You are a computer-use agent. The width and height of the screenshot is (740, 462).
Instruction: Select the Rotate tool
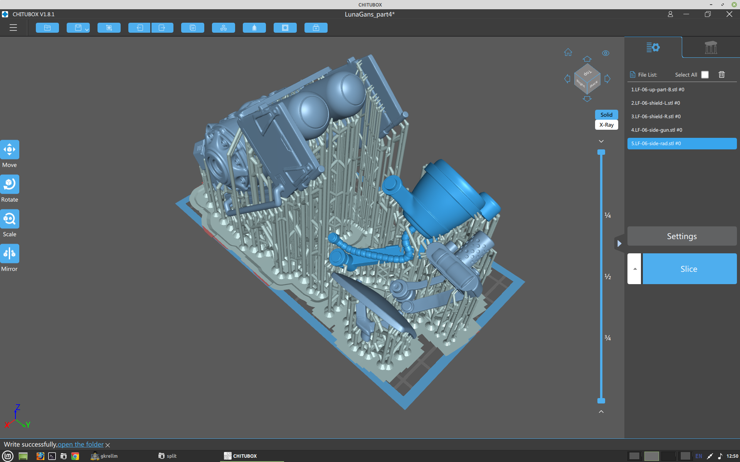point(10,185)
